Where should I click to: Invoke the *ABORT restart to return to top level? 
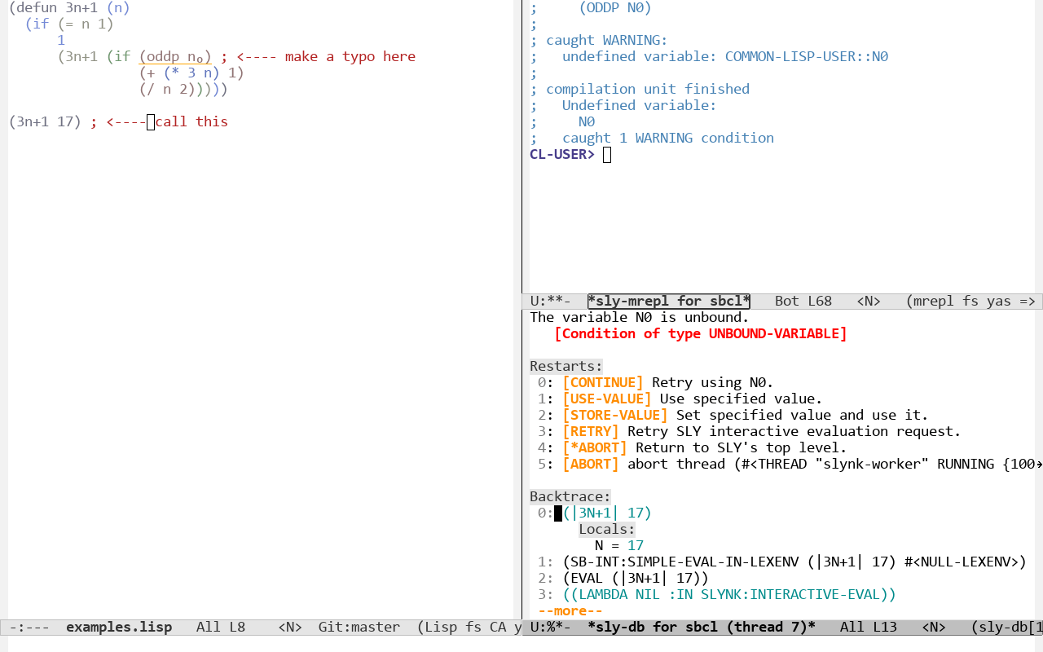click(595, 447)
